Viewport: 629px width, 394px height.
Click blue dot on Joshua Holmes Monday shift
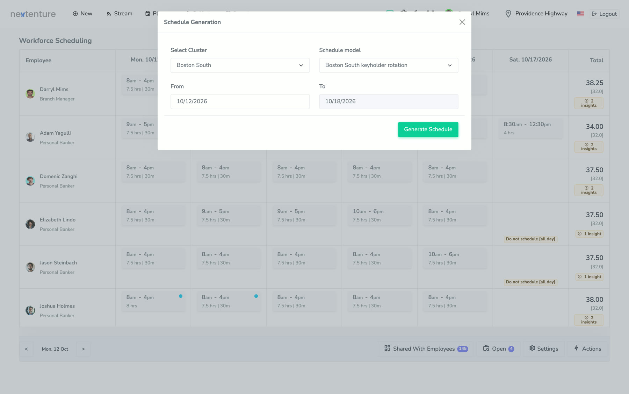point(181,296)
